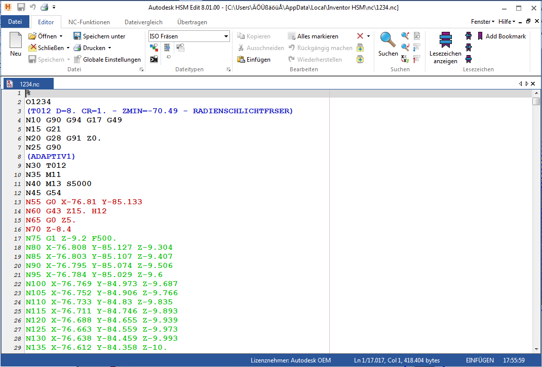Click the save disk icon in title bar
Image resolution: width=542 pixels, height=367 pixels.
(x=21, y=7)
